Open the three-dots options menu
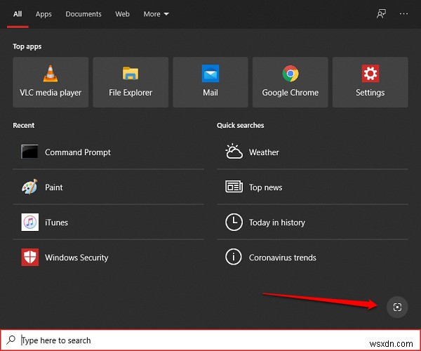Viewport: 421px width, 351px height. click(x=403, y=14)
